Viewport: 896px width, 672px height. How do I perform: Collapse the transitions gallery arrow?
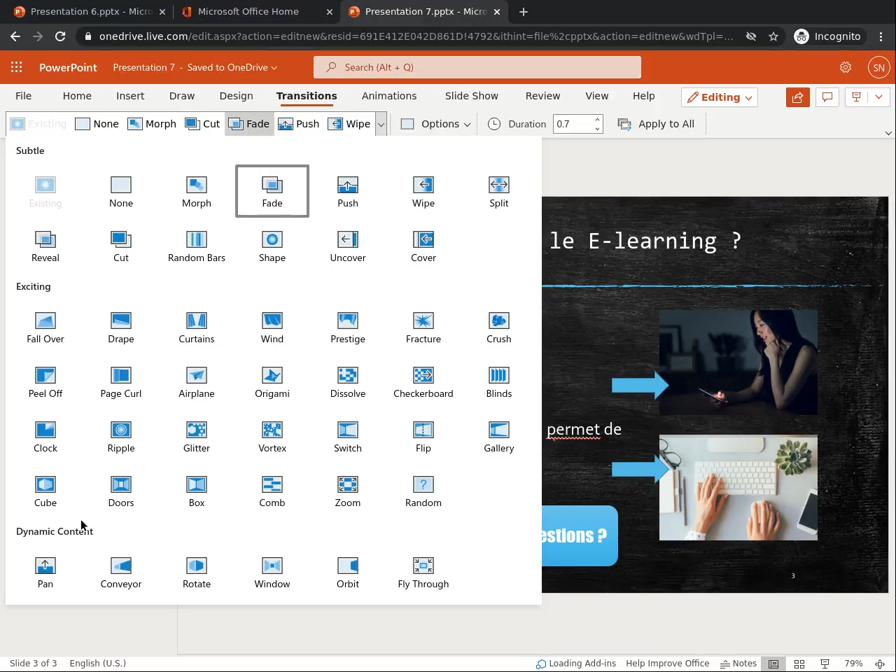point(381,125)
